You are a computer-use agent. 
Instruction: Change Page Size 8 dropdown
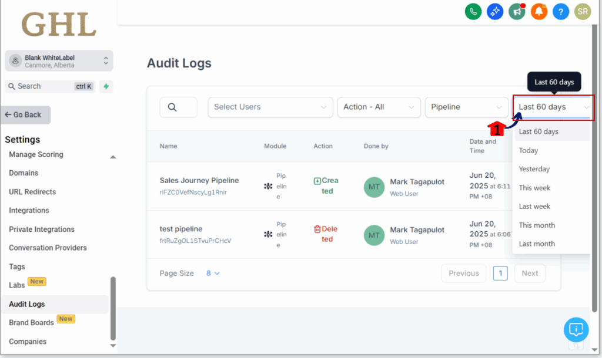[x=213, y=273]
